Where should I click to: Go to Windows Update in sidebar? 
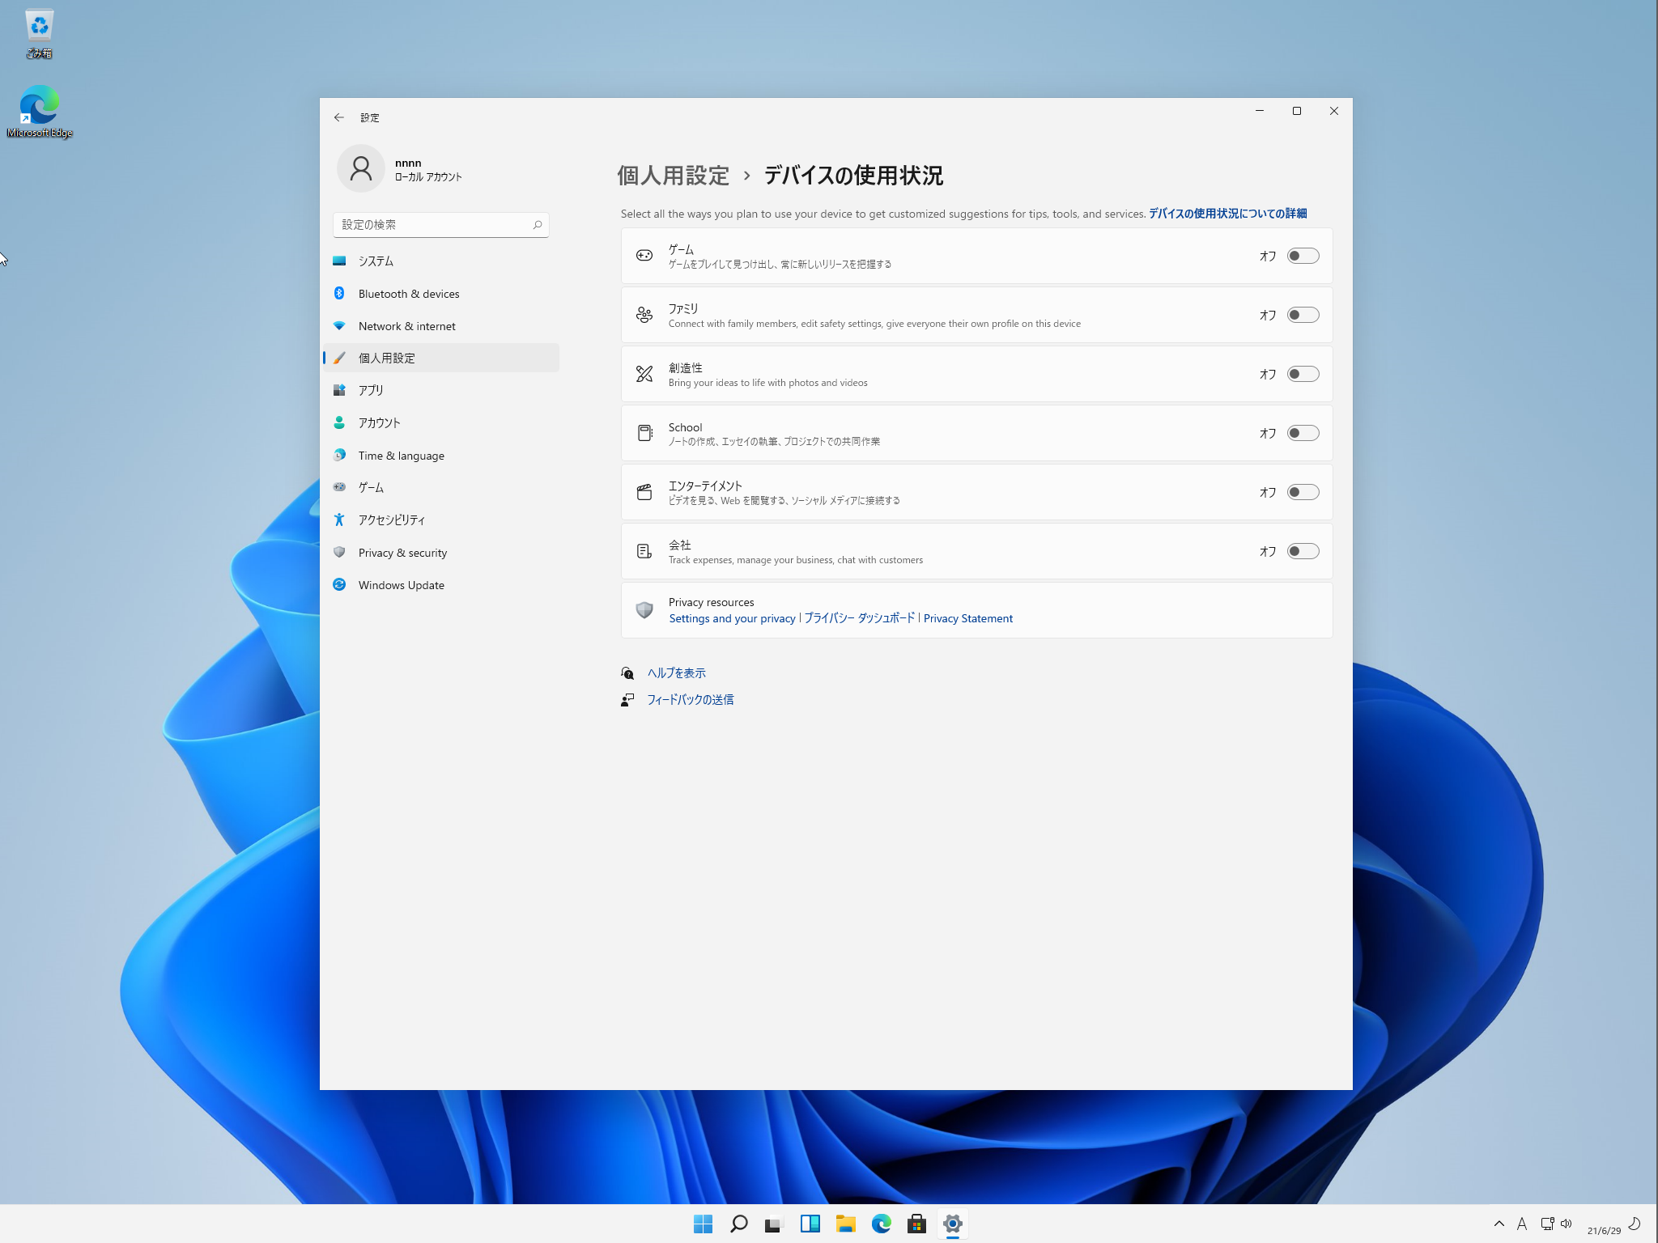coord(441,584)
